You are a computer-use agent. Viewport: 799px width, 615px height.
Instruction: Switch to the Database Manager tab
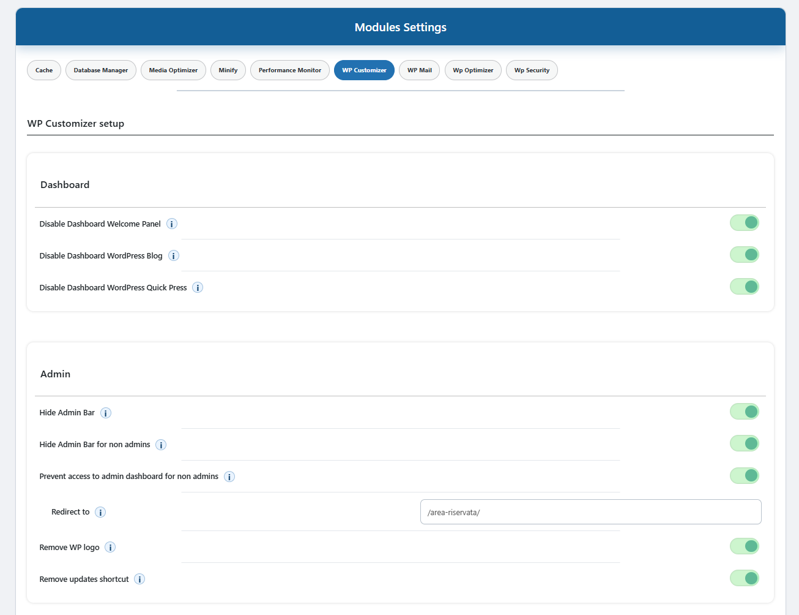point(101,70)
